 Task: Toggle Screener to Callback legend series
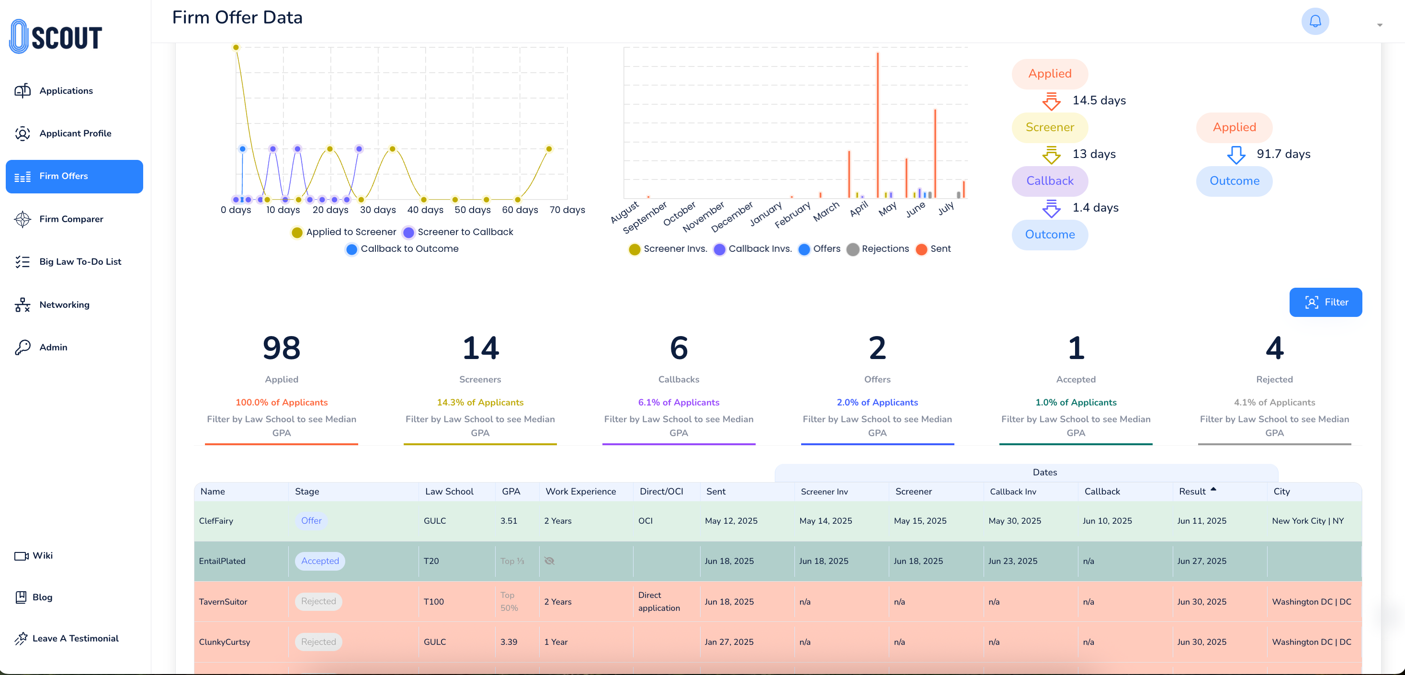tap(458, 232)
